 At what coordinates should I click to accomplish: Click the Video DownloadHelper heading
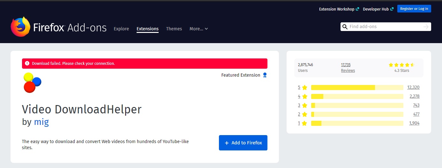tap(82, 110)
